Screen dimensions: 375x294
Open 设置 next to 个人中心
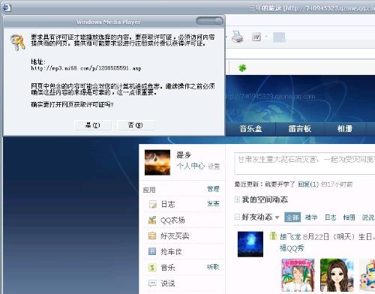[214, 166]
